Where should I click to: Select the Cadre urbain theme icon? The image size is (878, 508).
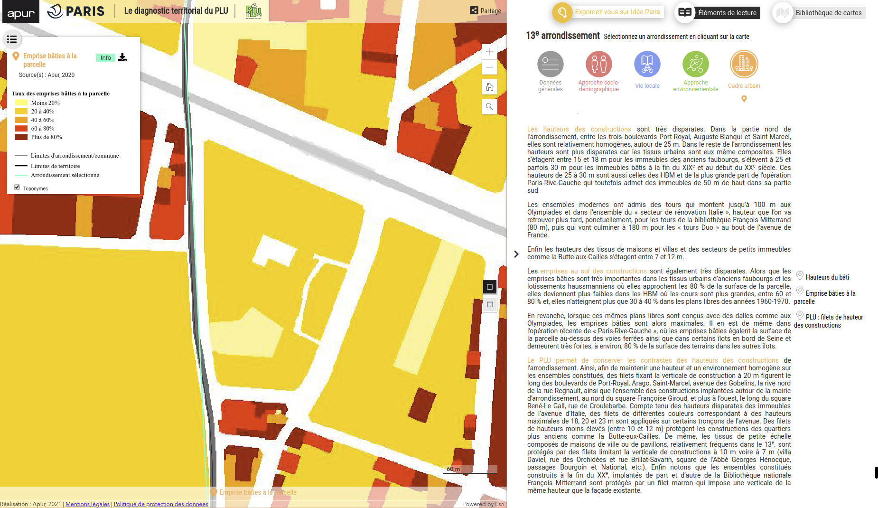coord(744,65)
